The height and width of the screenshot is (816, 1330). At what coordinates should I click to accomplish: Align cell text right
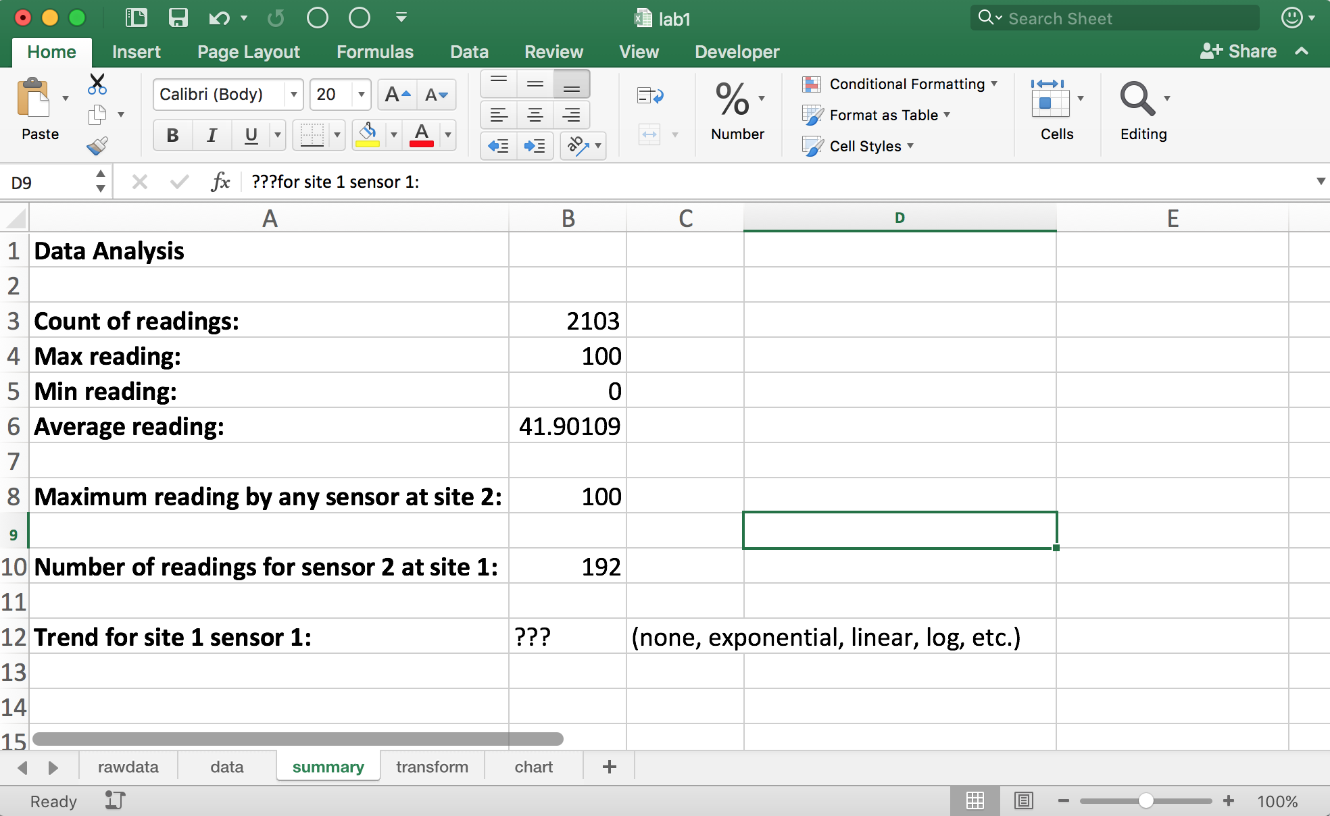[571, 115]
